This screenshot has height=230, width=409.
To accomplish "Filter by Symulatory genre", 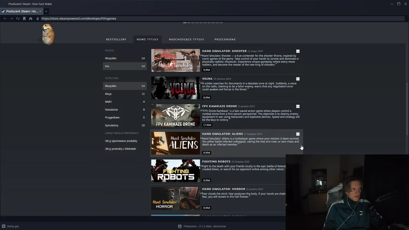I will tap(125, 125).
